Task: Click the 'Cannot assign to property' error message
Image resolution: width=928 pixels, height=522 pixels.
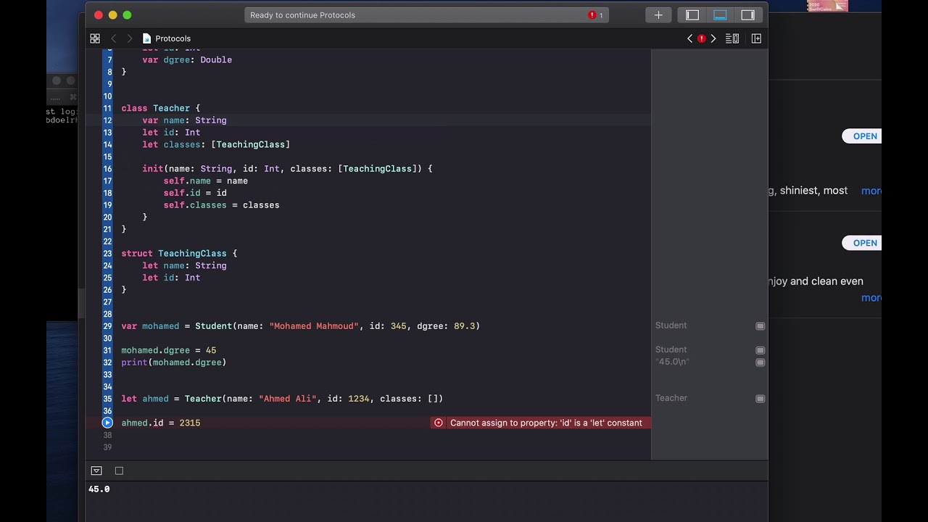Action: [546, 423]
